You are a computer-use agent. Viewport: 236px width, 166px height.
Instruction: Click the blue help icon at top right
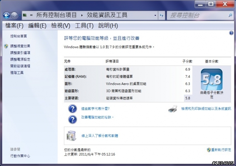231,33
